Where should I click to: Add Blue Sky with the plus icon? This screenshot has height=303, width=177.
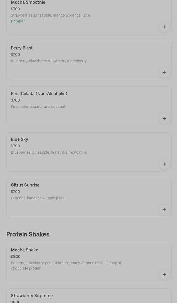click(x=164, y=164)
